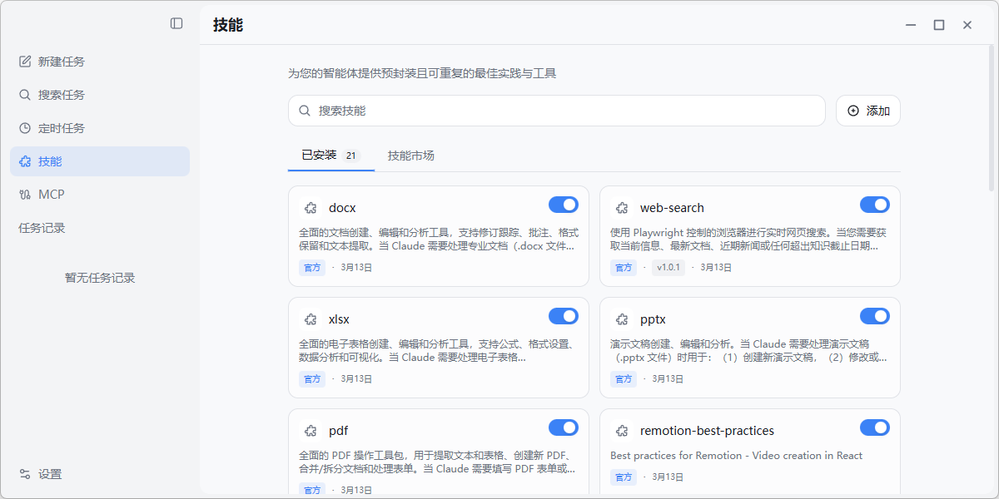Toggle the xlsx skill switch

click(563, 316)
